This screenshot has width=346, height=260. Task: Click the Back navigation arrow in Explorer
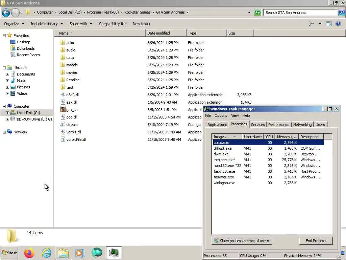[6, 13]
